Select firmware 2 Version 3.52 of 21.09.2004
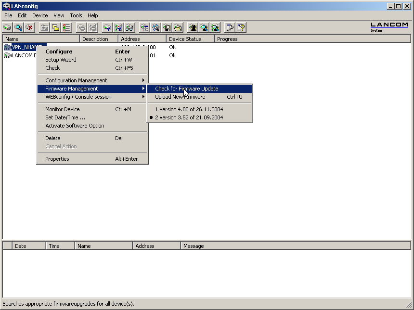The width and height of the screenshot is (414, 310). coord(189,117)
